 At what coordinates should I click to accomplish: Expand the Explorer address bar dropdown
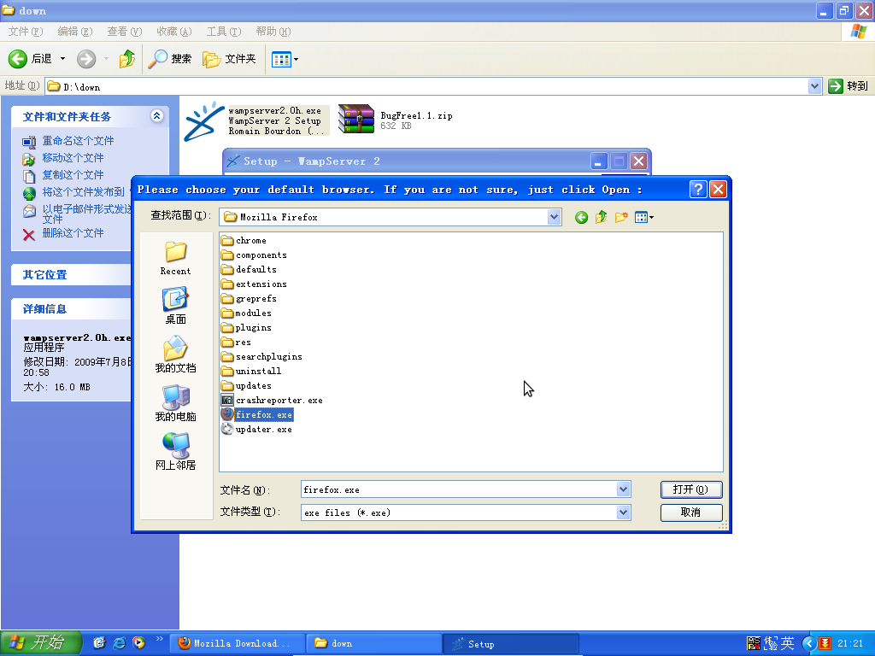click(x=814, y=86)
